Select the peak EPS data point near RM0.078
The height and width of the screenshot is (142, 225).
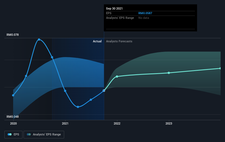tap(39, 40)
